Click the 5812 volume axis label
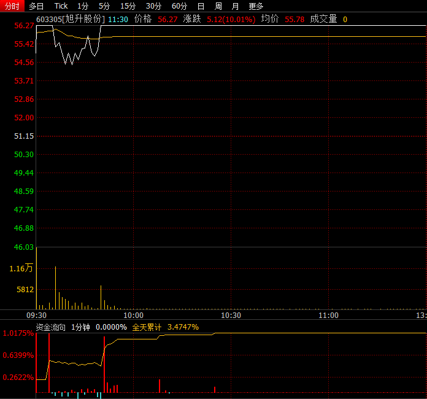The width and height of the screenshot is (427, 399). pyautogui.click(x=25, y=290)
